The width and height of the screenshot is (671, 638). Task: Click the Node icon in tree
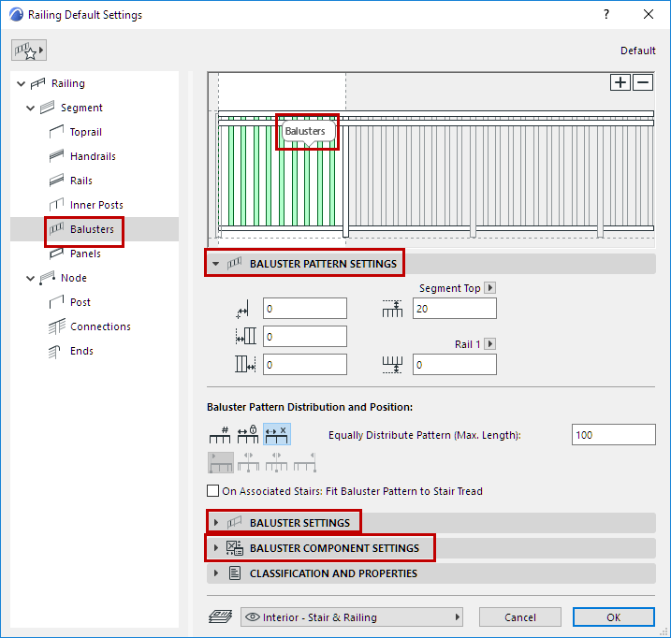tap(47, 278)
